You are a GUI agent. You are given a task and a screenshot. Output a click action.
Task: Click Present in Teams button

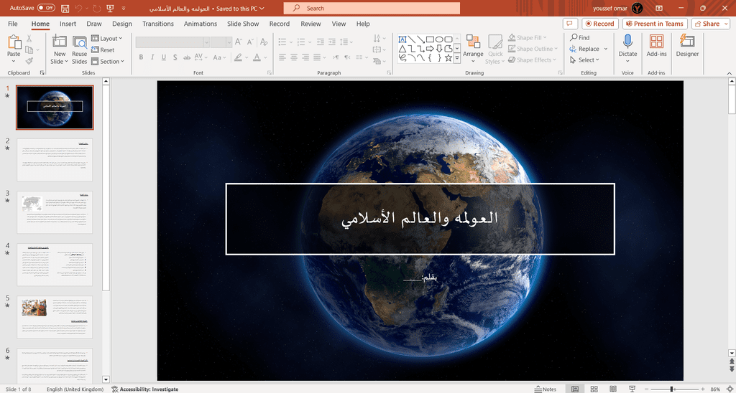655,24
